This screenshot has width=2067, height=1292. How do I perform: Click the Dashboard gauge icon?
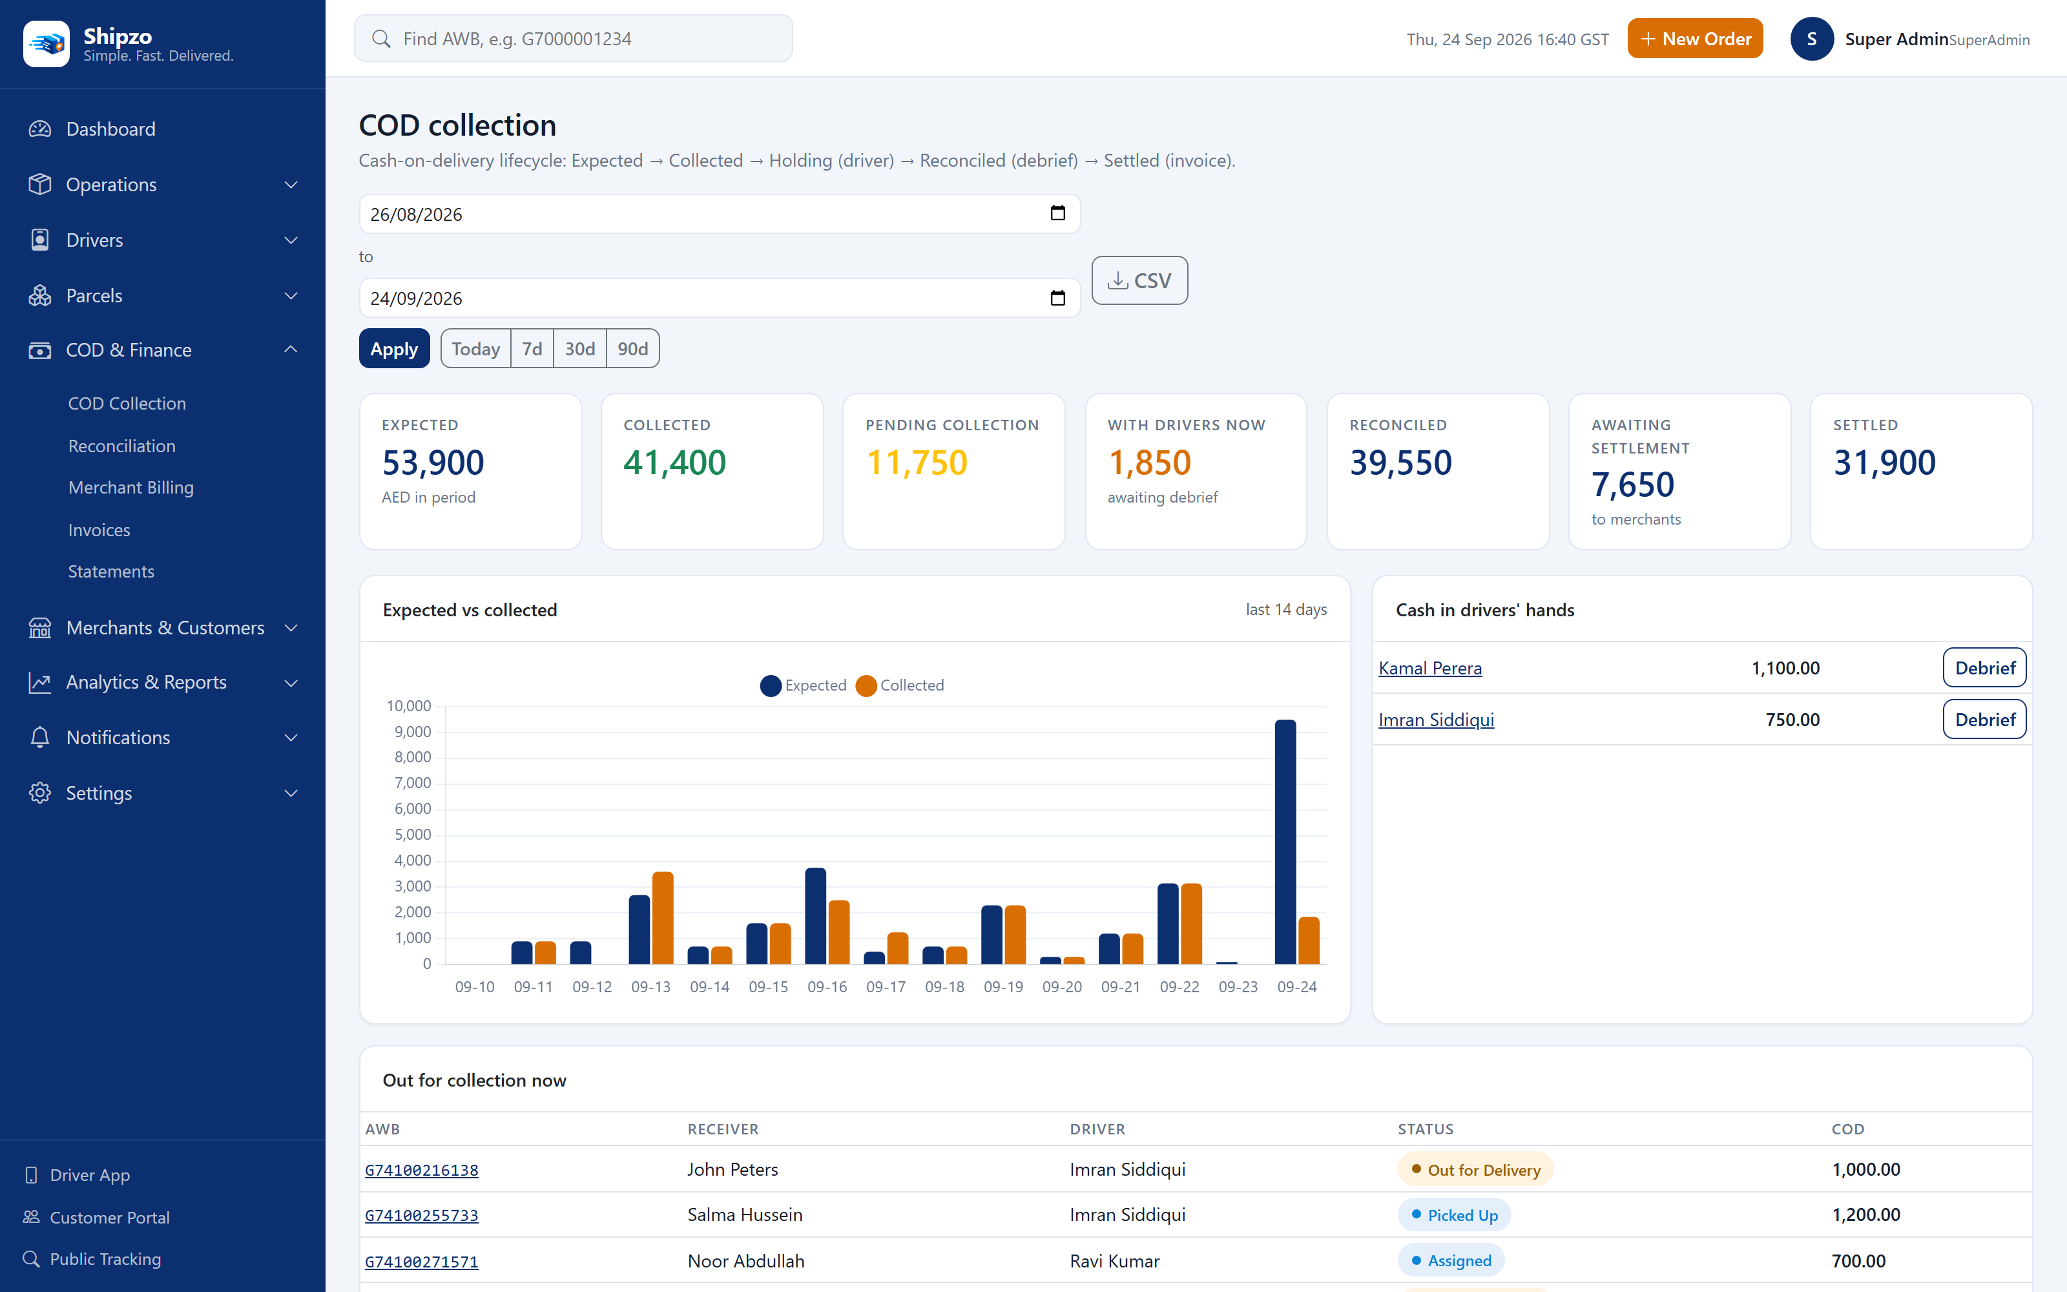(39, 129)
